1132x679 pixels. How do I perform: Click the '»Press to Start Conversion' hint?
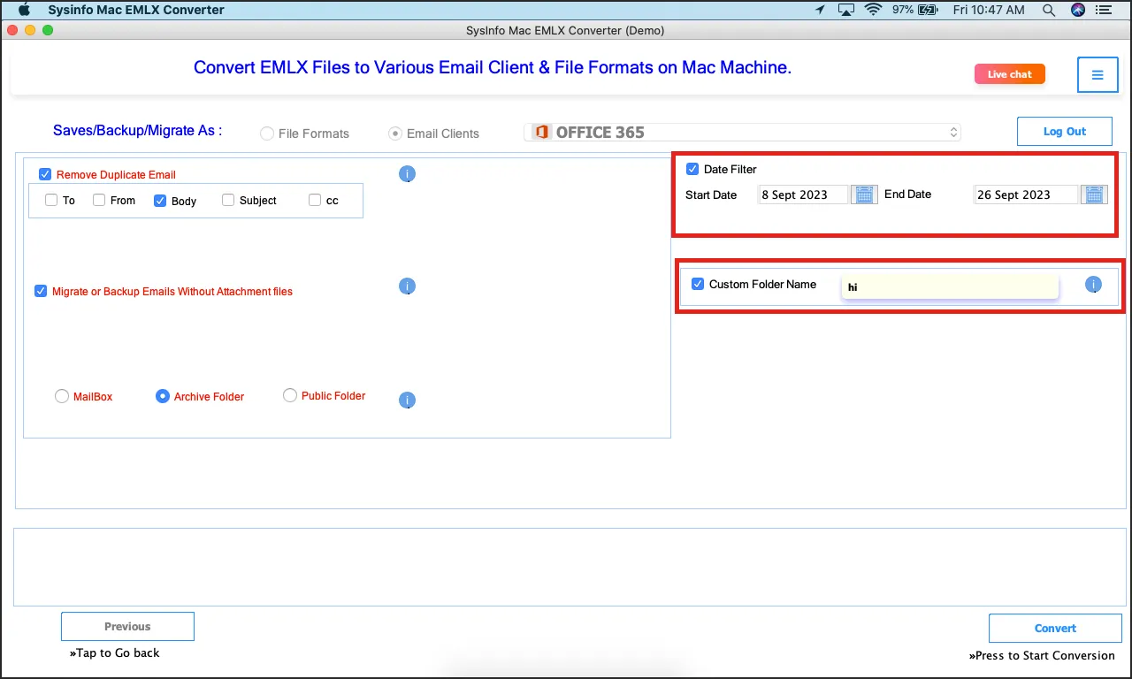1042,656
